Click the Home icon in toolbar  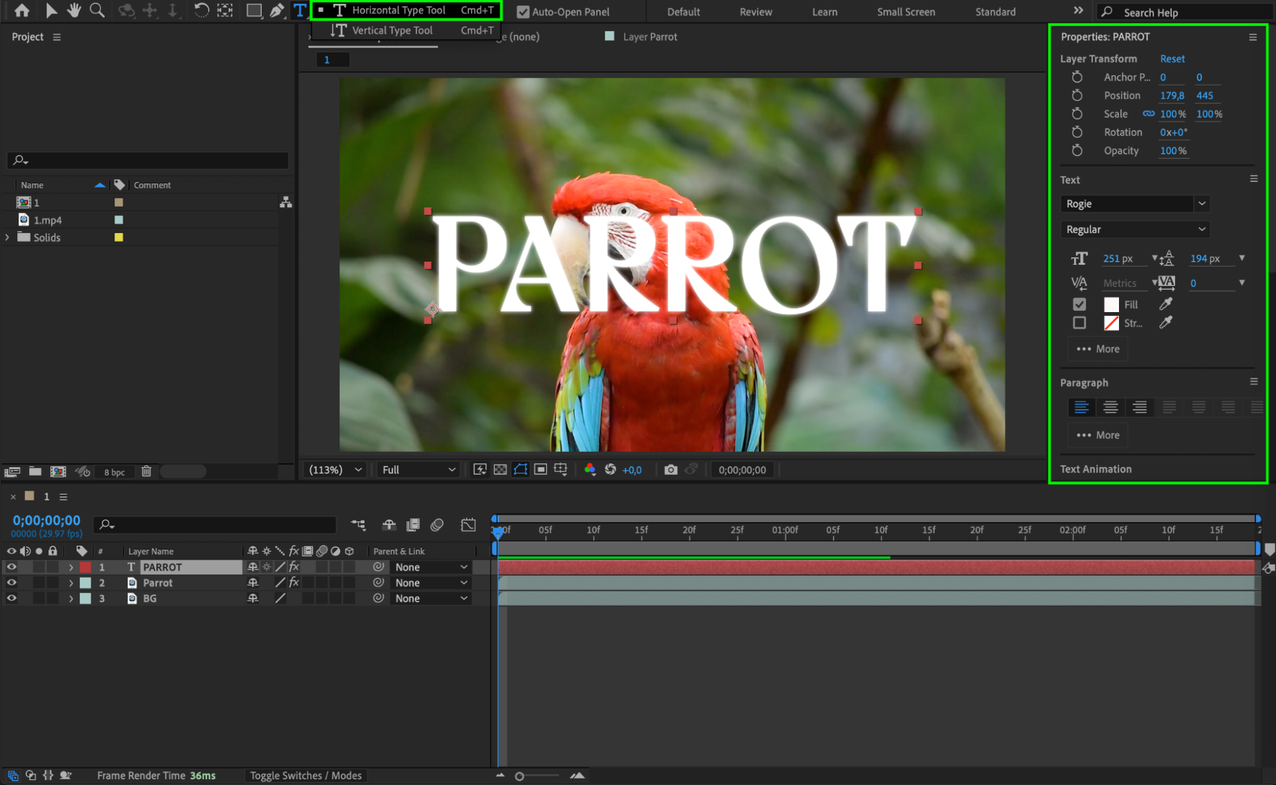point(22,10)
